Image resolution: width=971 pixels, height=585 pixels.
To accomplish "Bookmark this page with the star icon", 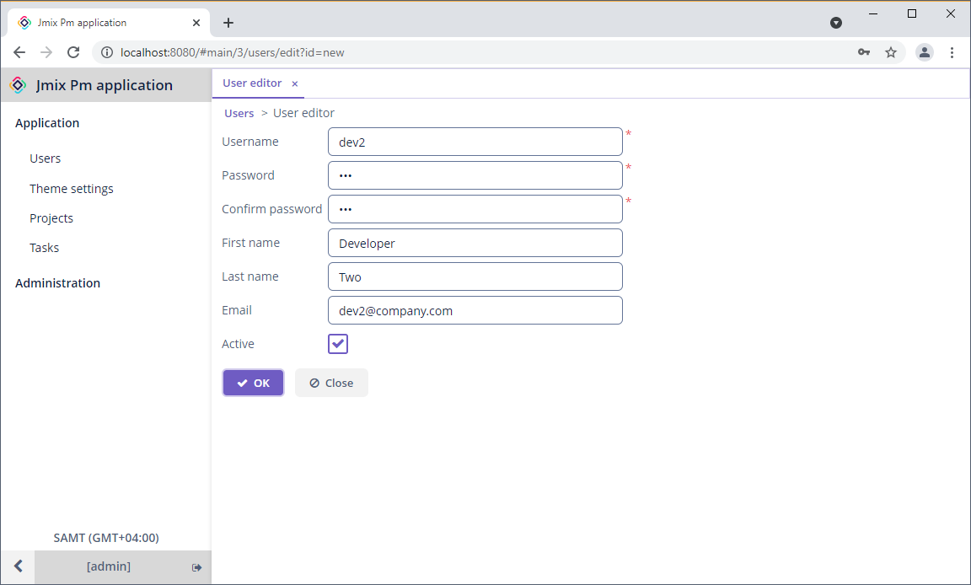I will [x=890, y=52].
